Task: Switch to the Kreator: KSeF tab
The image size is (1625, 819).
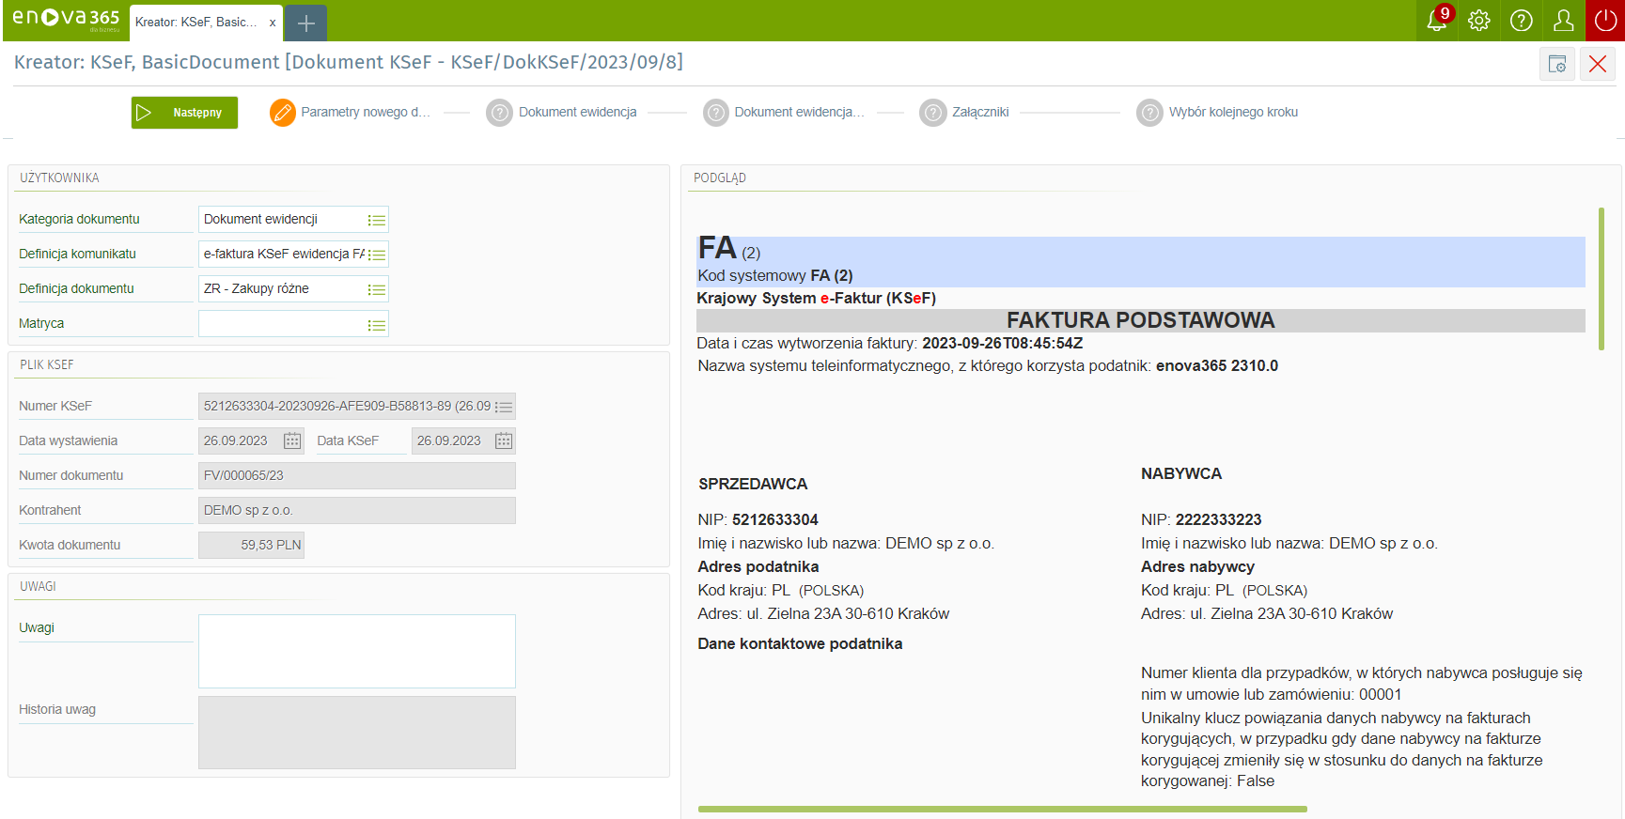Action: [x=195, y=23]
